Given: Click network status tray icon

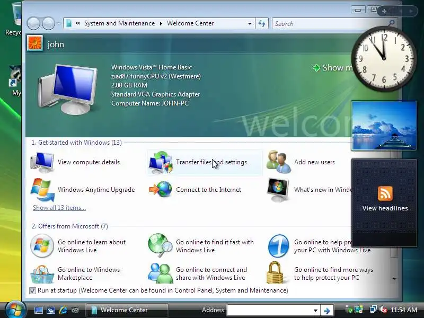Looking at the screenshot, I should tap(373, 310).
